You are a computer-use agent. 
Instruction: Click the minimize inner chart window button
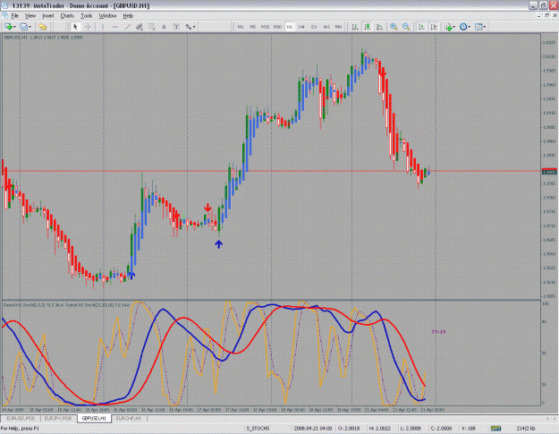(539, 15)
